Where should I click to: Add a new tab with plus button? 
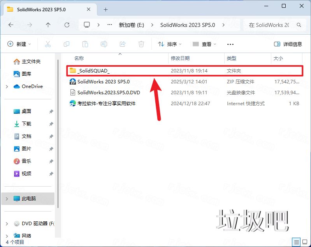pyautogui.click(x=106, y=9)
